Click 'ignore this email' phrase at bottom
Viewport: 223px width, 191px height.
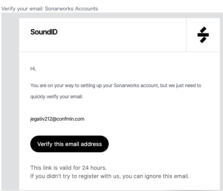167,176
